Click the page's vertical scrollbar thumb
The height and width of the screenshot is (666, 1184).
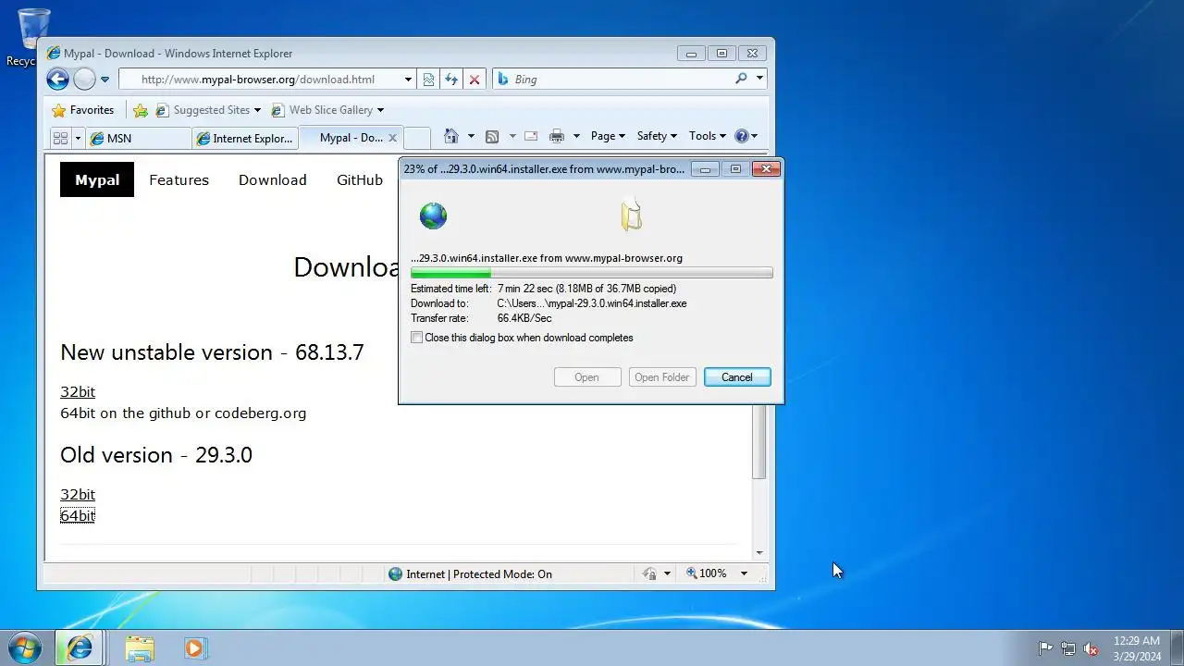[x=759, y=441]
